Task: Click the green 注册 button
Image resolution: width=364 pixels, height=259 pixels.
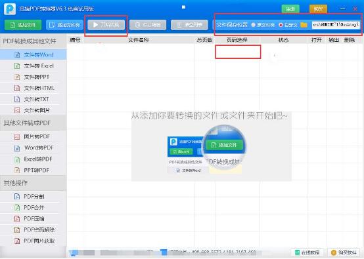Action: (x=290, y=9)
